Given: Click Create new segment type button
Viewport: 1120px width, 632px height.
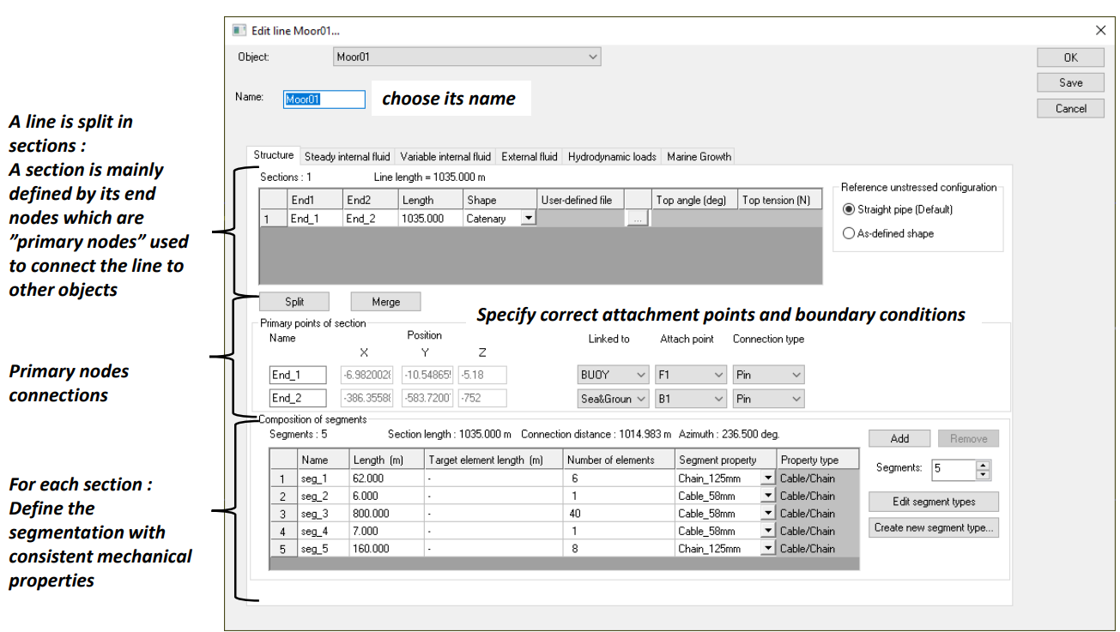Looking at the screenshot, I should 933,527.
